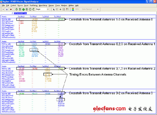Image resolution: width=157 pixels, height=115 pixels.
Task: Click the red record button
Action: click(11, 9)
